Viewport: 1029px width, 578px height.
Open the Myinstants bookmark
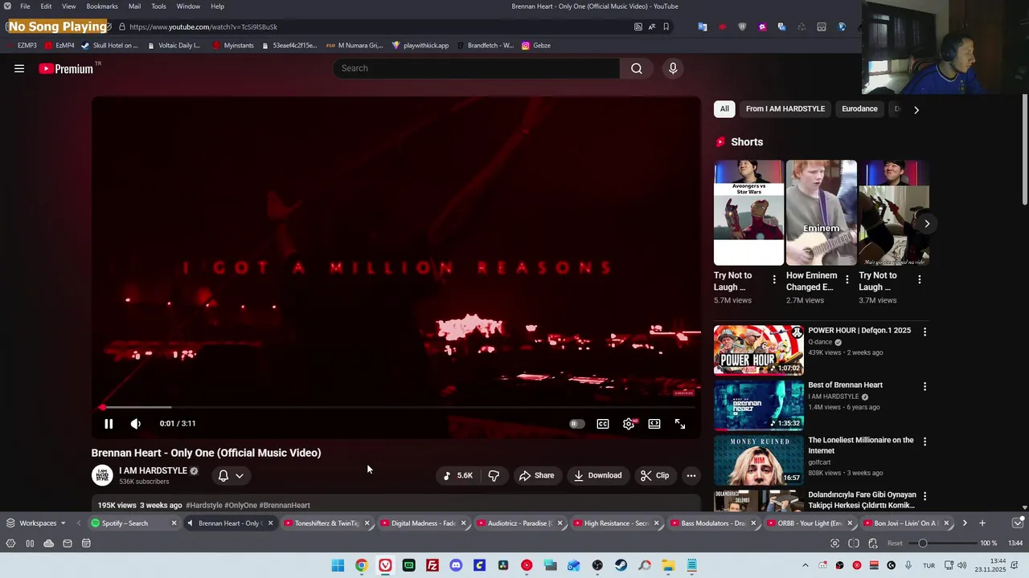[233, 46]
